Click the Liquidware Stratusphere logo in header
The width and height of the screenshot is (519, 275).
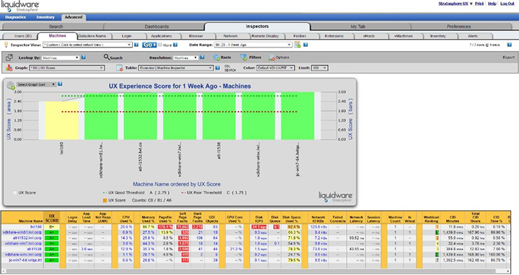(x=20, y=6)
